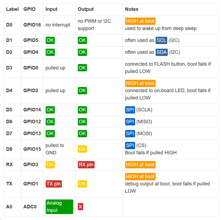Click the Label column header
The image size is (221, 220).
point(12,9)
